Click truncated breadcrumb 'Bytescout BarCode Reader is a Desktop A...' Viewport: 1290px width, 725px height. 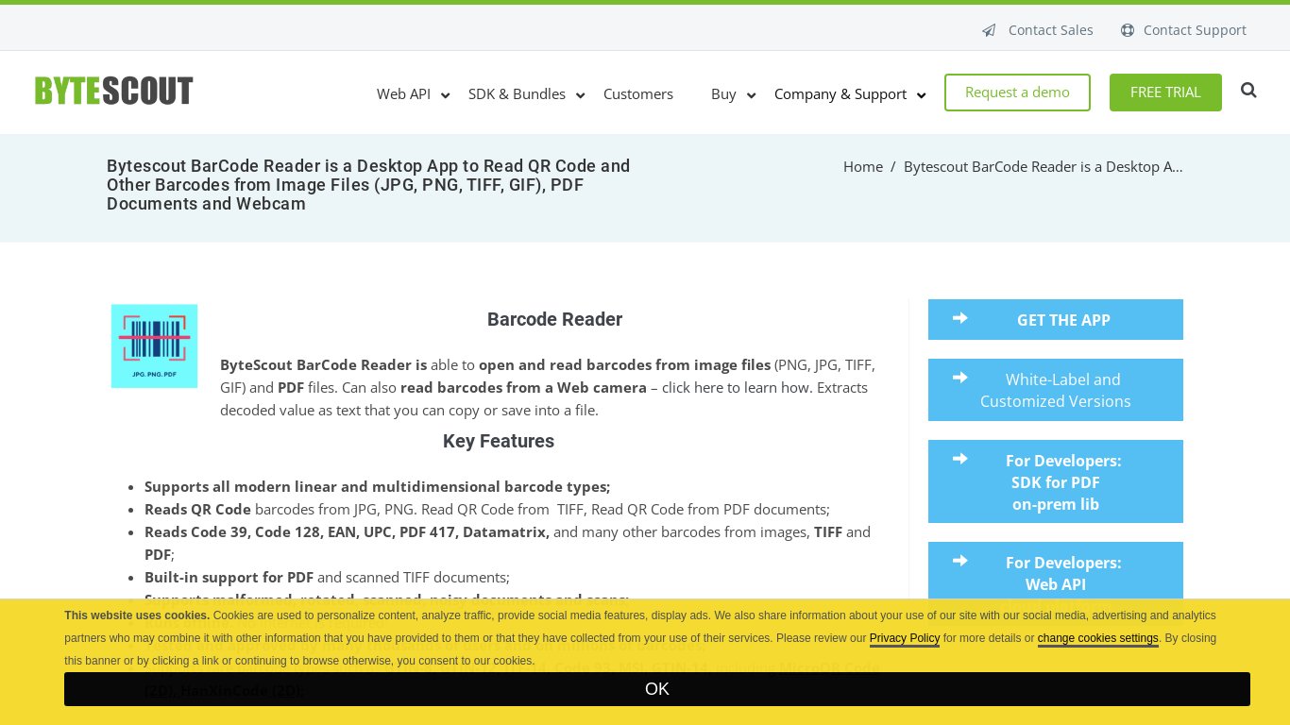point(1044,166)
